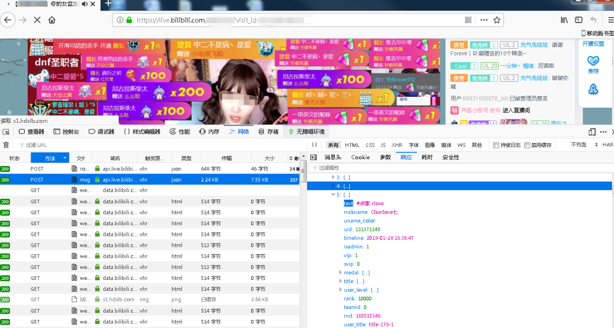Open a new tab with the plus button

[x=108, y=5]
